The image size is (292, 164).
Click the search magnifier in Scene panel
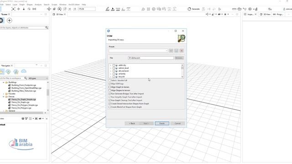click(47, 27)
